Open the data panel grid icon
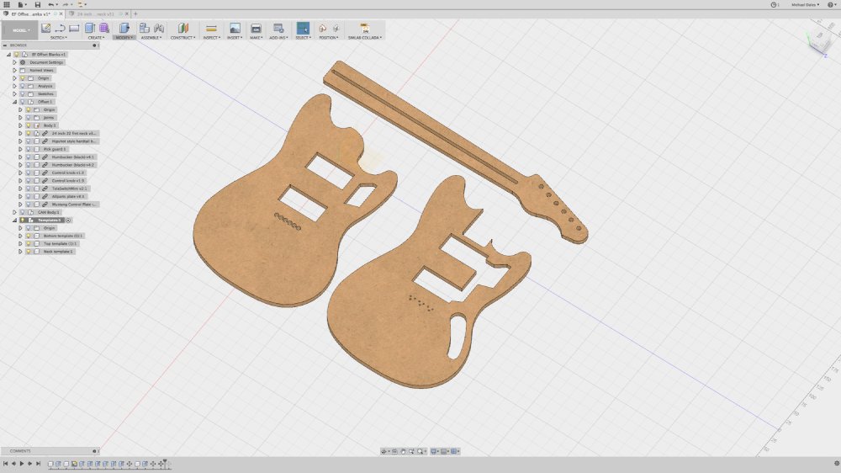 [x=7, y=4]
